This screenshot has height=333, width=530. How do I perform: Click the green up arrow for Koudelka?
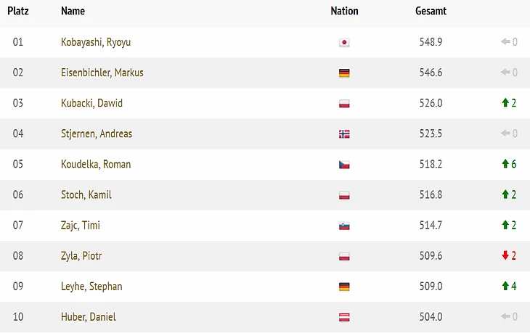coord(505,164)
